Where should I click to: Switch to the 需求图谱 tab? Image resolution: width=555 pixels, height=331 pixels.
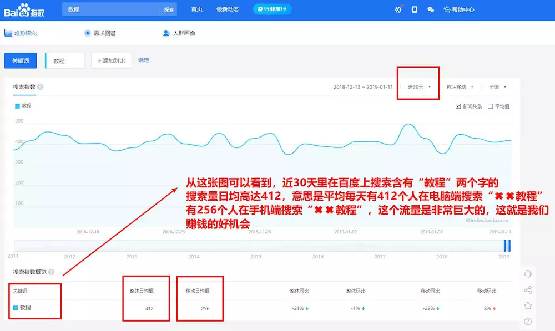tap(100, 33)
